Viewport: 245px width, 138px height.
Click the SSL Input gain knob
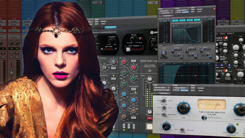click(x=150, y=79)
